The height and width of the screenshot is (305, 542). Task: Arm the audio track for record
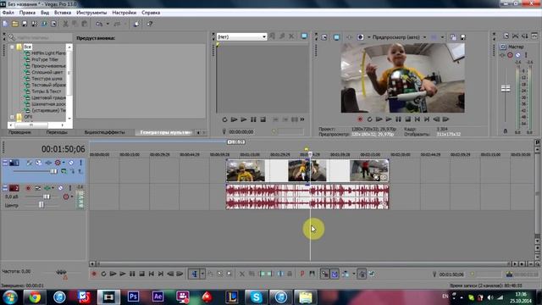[28, 188]
